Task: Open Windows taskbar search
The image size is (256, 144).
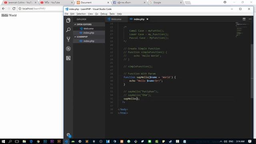Action: tap(10, 141)
